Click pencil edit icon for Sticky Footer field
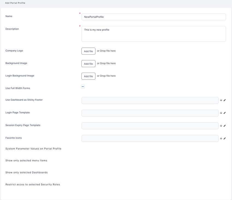The width and height of the screenshot is (232, 200). (x=225, y=100)
